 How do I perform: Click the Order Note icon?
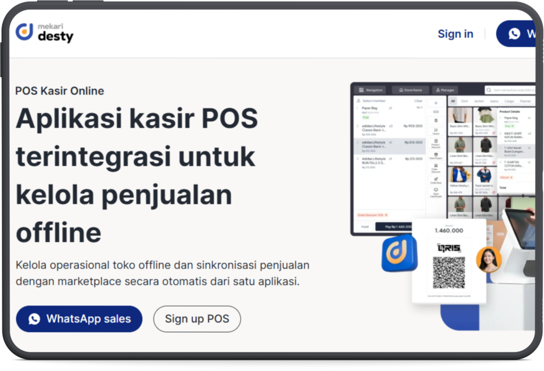(436, 180)
